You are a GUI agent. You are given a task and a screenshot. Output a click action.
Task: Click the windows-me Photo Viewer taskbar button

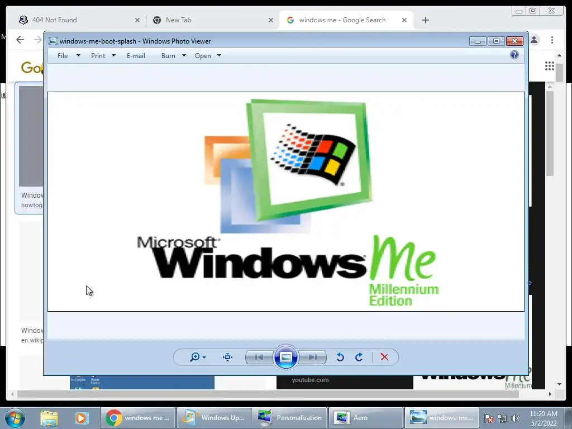coord(441,418)
